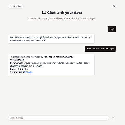Screen dimensions: 125x125
Task: Start a New chat
Action: (16, 6)
